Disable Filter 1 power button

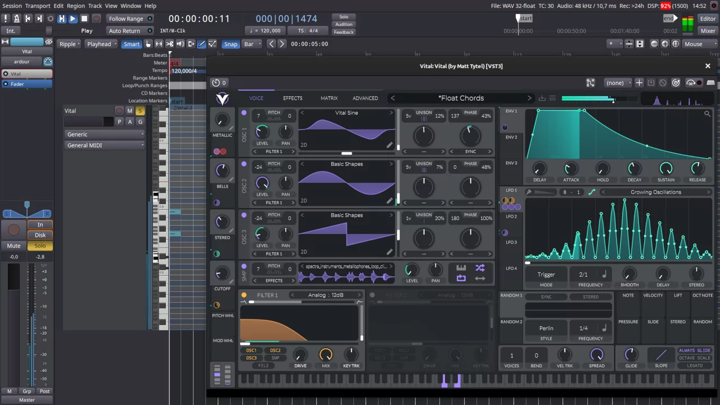tap(244, 295)
